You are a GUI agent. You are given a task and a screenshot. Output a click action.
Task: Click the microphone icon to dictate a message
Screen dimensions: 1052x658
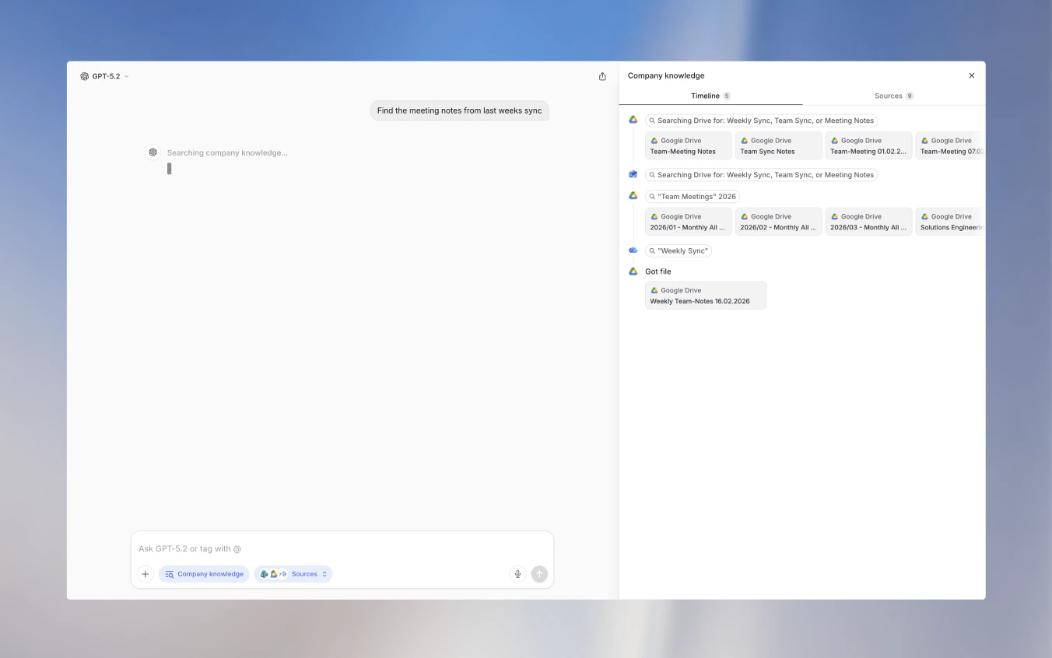[517, 574]
